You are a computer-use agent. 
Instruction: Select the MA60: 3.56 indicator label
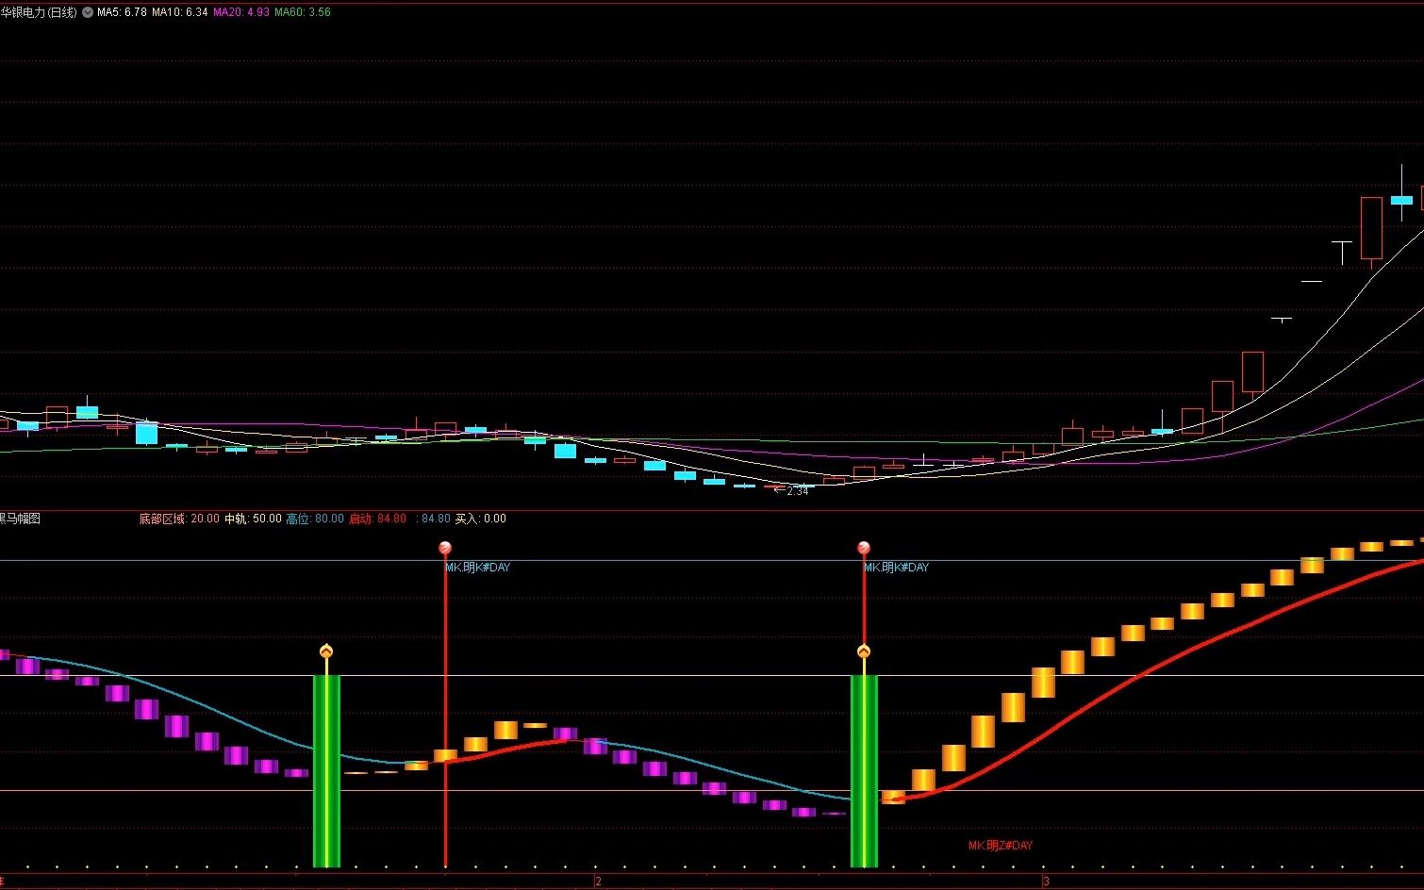[303, 13]
